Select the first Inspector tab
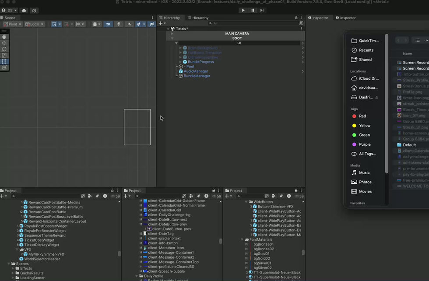Image resolution: width=429 pixels, height=281 pixels. (x=318, y=18)
